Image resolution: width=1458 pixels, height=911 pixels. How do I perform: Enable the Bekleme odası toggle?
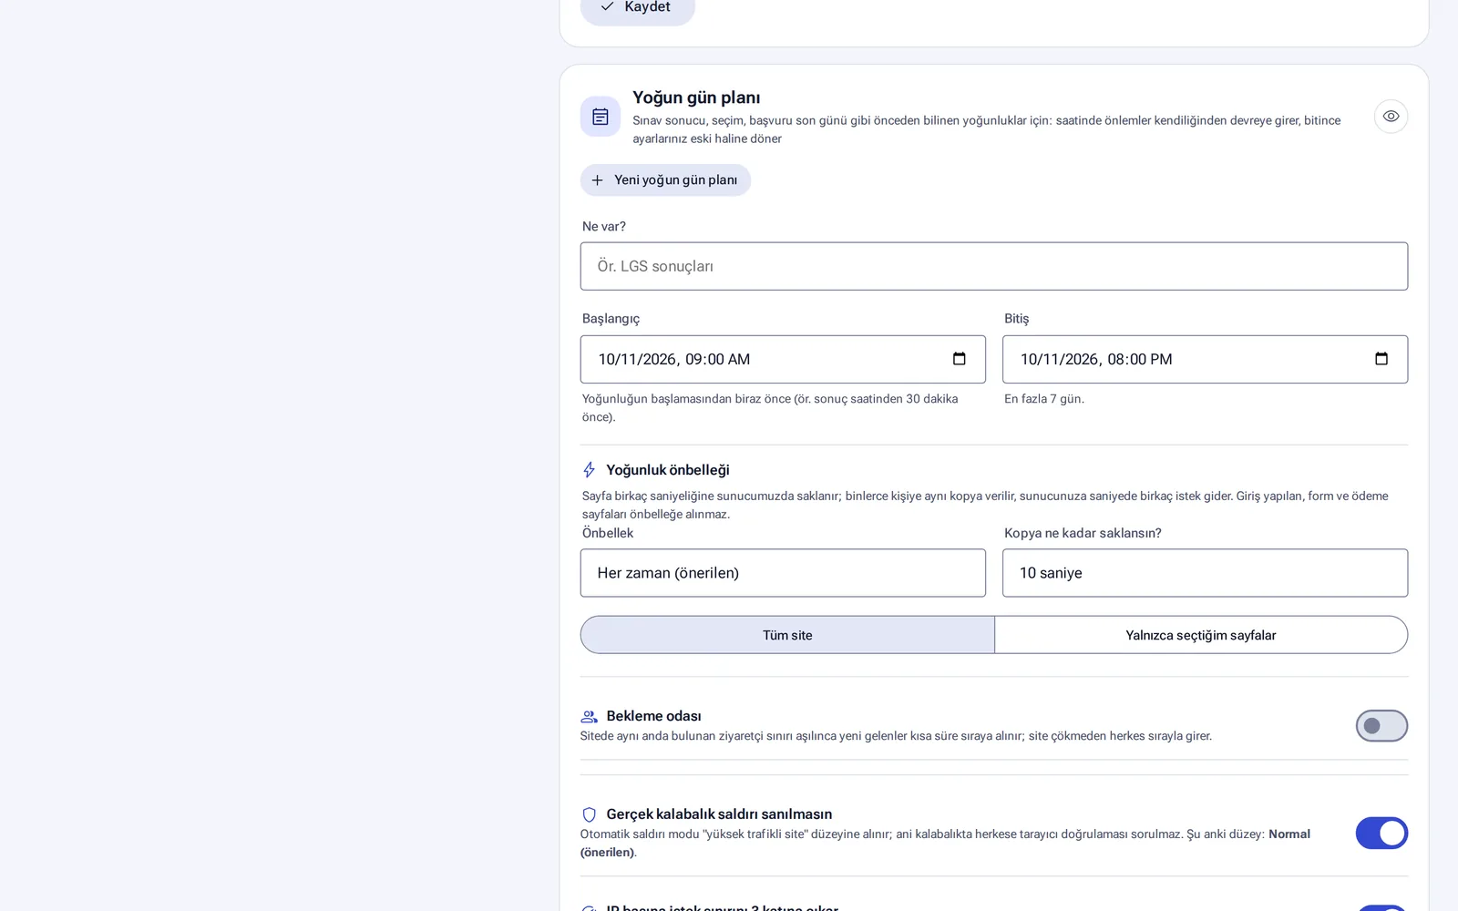point(1381,726)
